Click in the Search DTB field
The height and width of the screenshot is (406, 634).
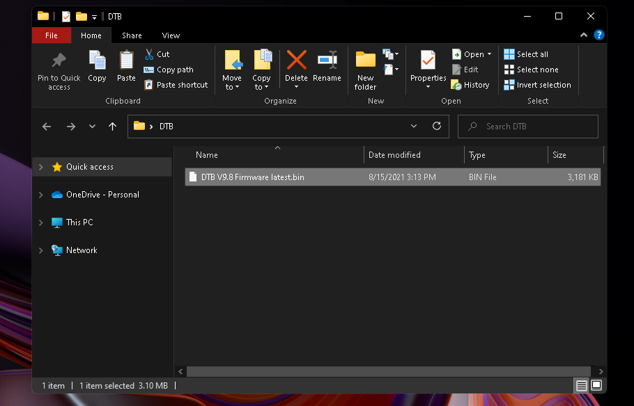click(x=528, y=127)
